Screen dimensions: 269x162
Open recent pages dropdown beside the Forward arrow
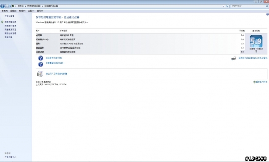point(10,6)
